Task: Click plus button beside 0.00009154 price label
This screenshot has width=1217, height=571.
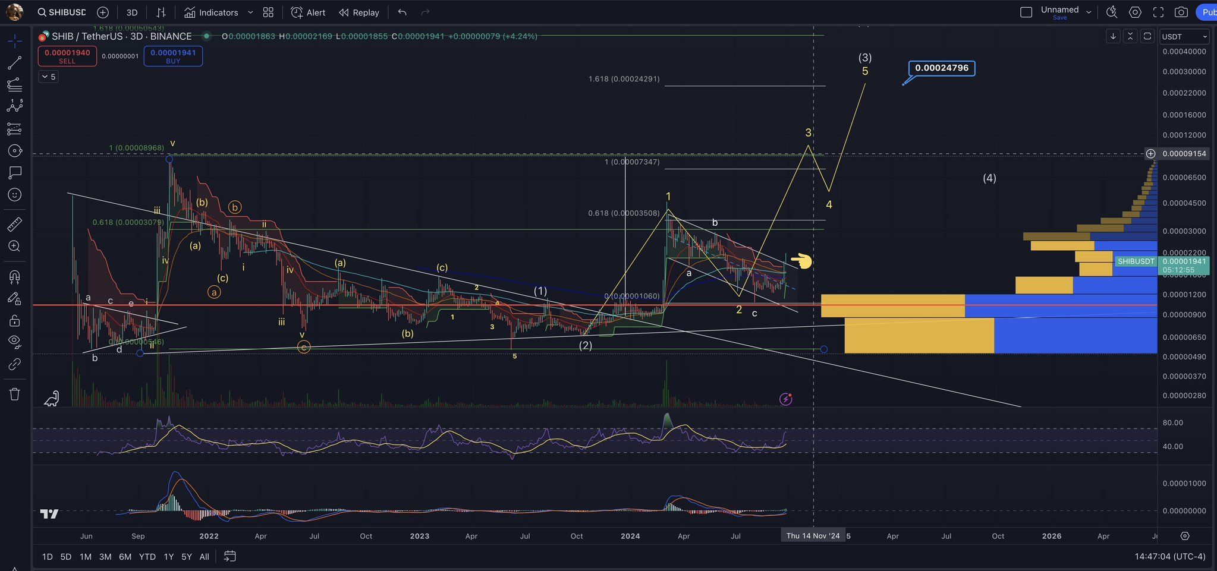Action: [1151, 154]
